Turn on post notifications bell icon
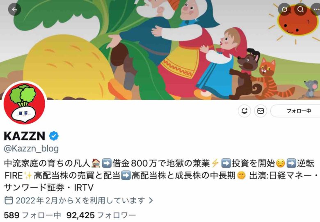The width and height of the screenshot is (320, 222). point(244,111)
